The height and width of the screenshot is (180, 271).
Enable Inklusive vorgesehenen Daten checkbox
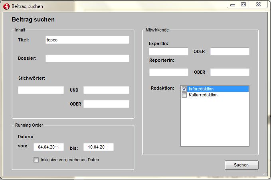(x=36, y=160)
